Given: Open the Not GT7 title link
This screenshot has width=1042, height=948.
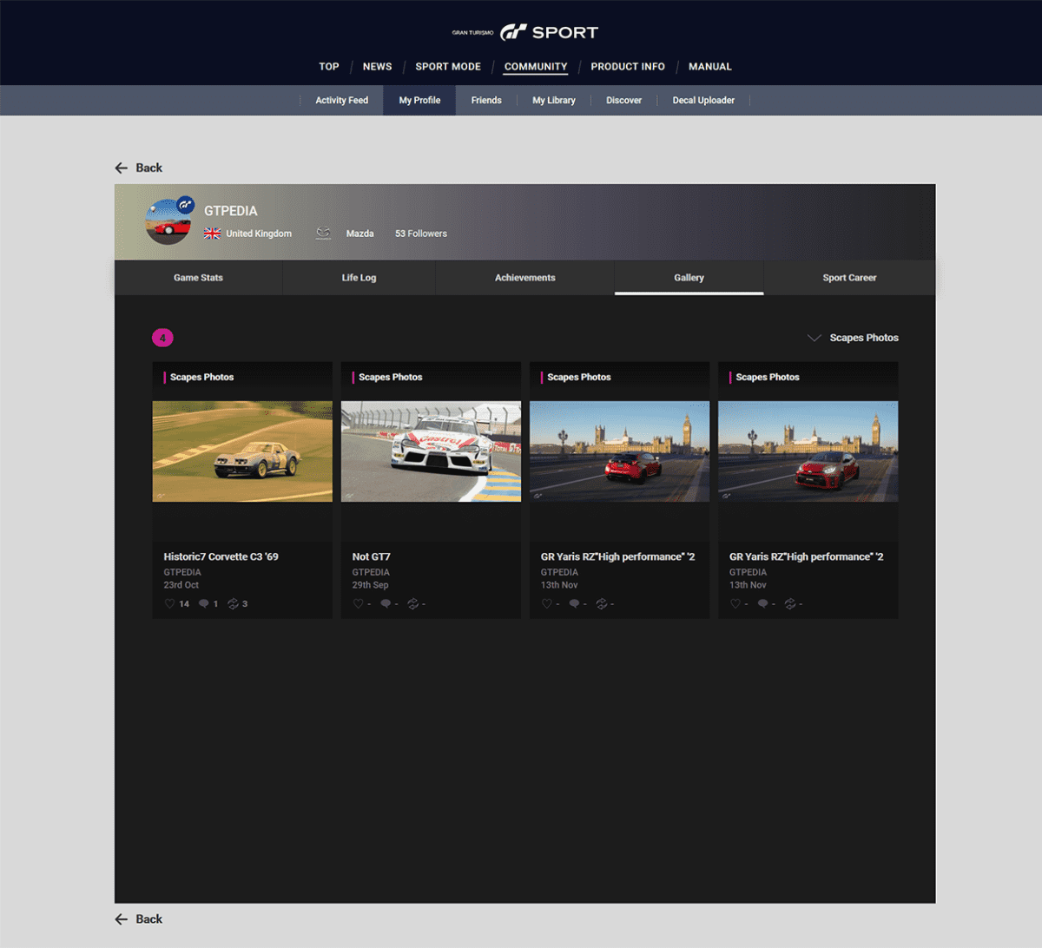Looking at the screenshot, I should pyautogui.click(x=371, y=556).
